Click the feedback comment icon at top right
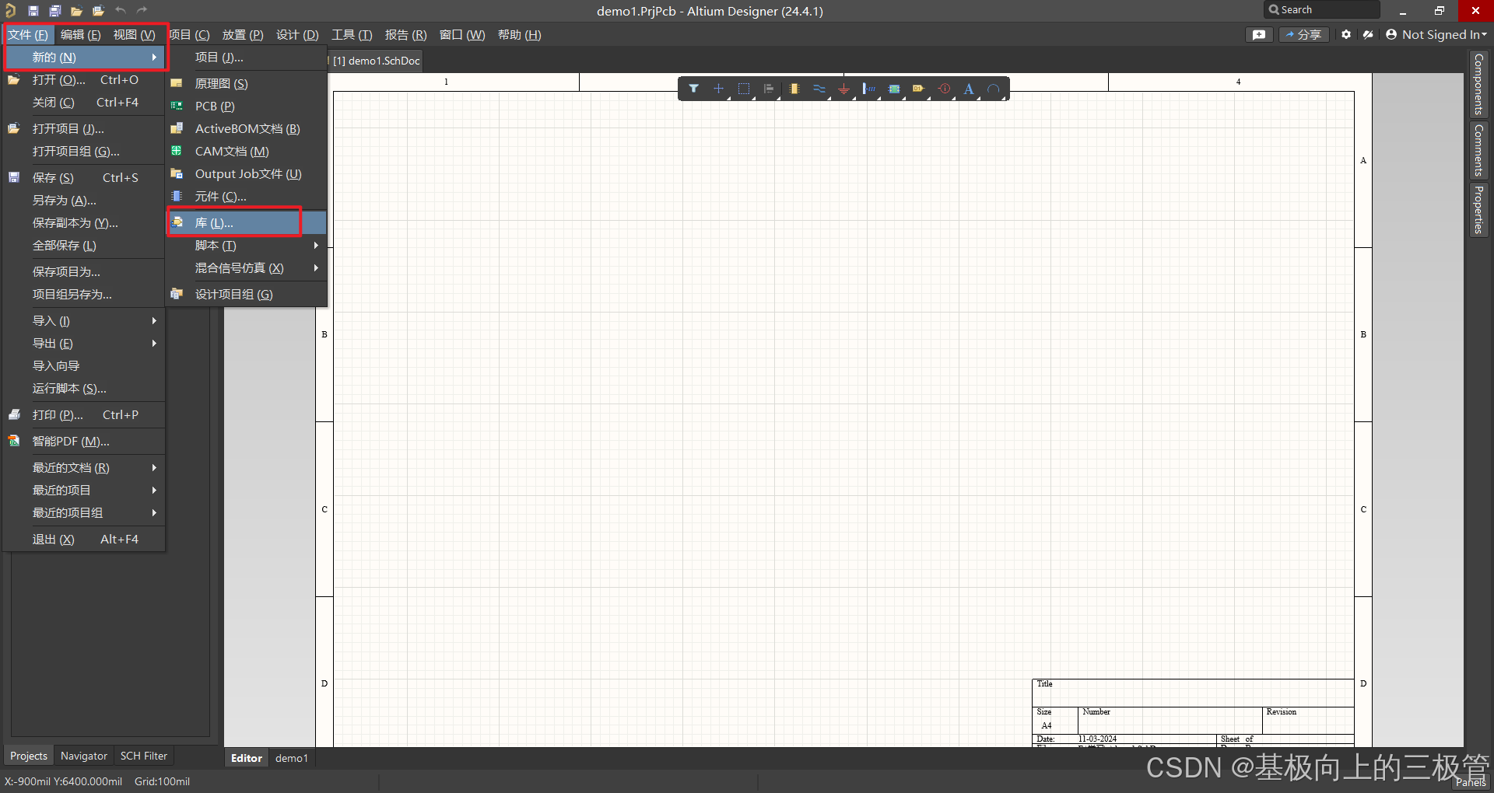The image size is (1494, 793). pyautogui.click(x=1259, y=34)
